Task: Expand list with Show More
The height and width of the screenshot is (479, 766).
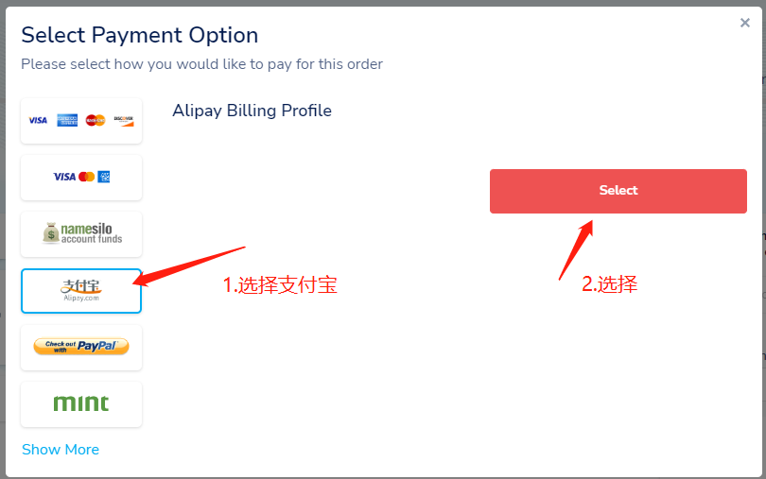Action: (x=61, y=449)
